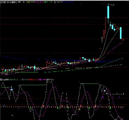Select the green moving average legend label
Image resolution: width=129 pixels, height=120 pixels.
(48, 2)
